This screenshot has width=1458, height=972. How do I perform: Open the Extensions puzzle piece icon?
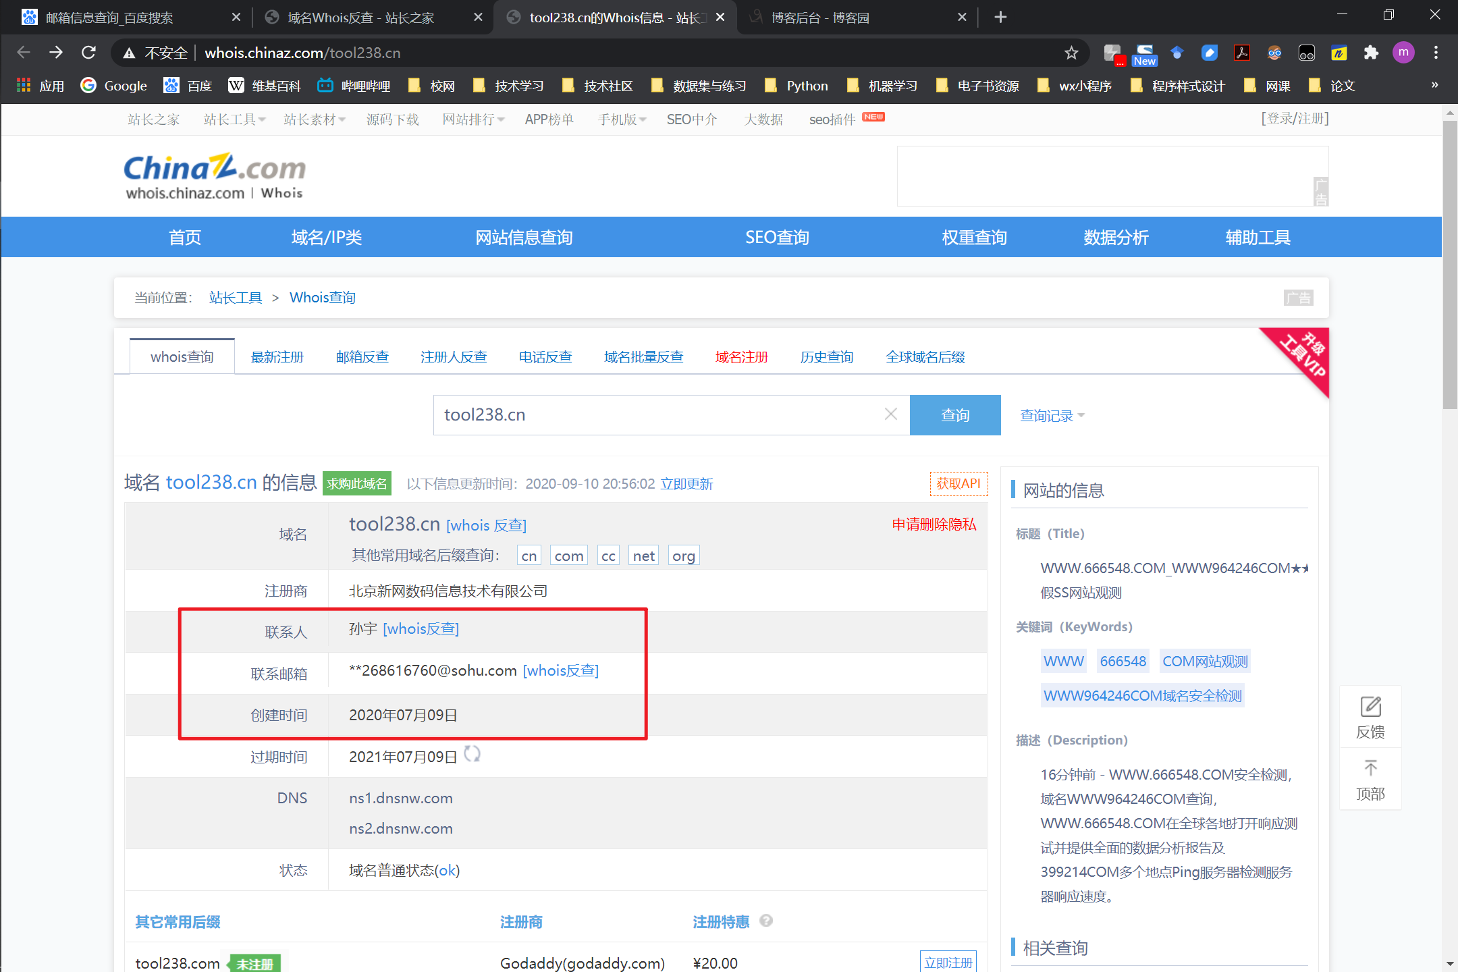tap(1371, 53)
